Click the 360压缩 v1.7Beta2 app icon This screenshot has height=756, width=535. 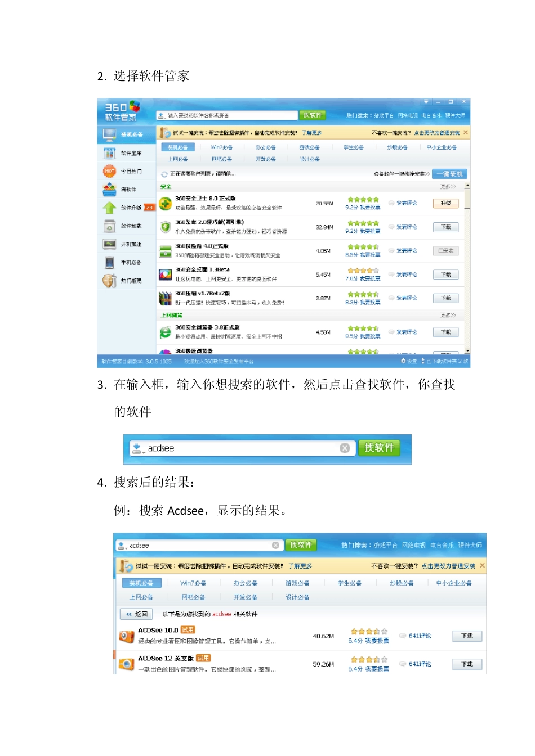tap(165, 298)
